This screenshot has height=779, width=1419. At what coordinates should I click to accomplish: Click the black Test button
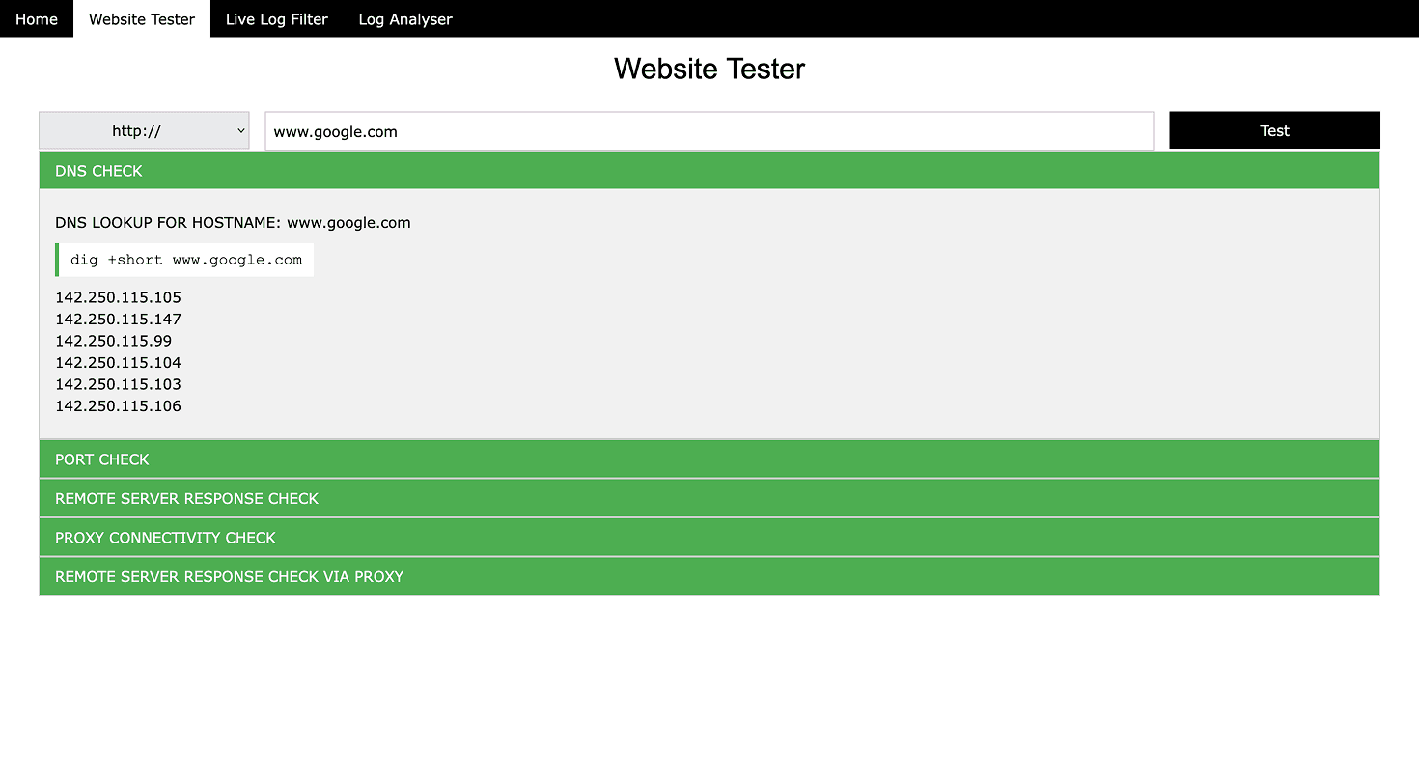coord(1274,130)
